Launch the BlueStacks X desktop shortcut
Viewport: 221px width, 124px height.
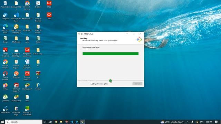pyautogui.click(x=27, y=86)
